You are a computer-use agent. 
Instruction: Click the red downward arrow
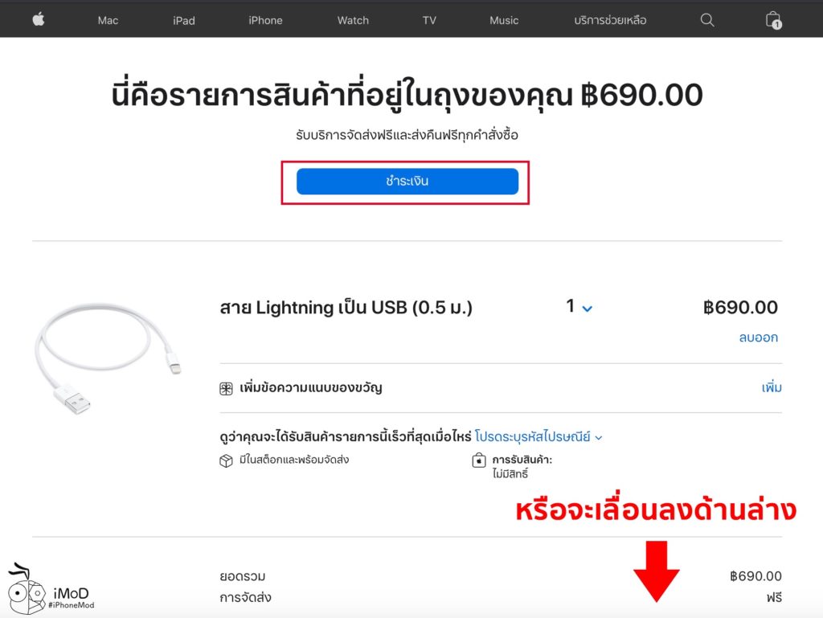pyautogui.click(x=656, y=571)
